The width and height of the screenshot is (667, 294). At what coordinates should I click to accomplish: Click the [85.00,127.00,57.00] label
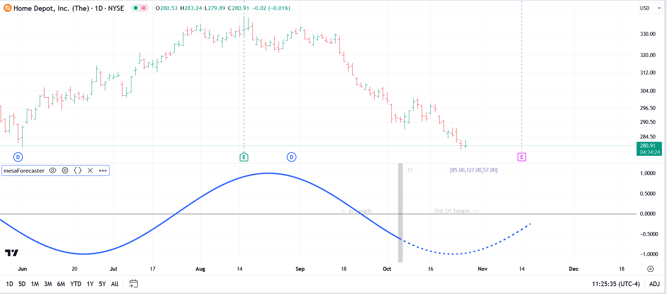474,170
